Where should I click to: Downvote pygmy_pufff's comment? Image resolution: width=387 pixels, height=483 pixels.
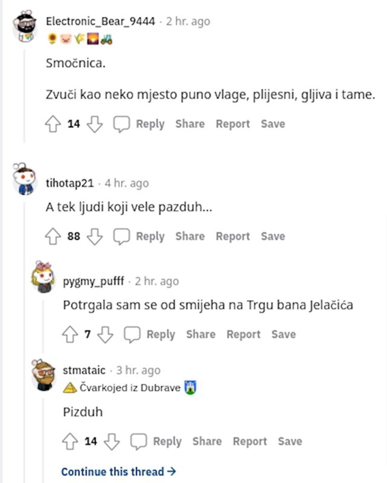105,334
